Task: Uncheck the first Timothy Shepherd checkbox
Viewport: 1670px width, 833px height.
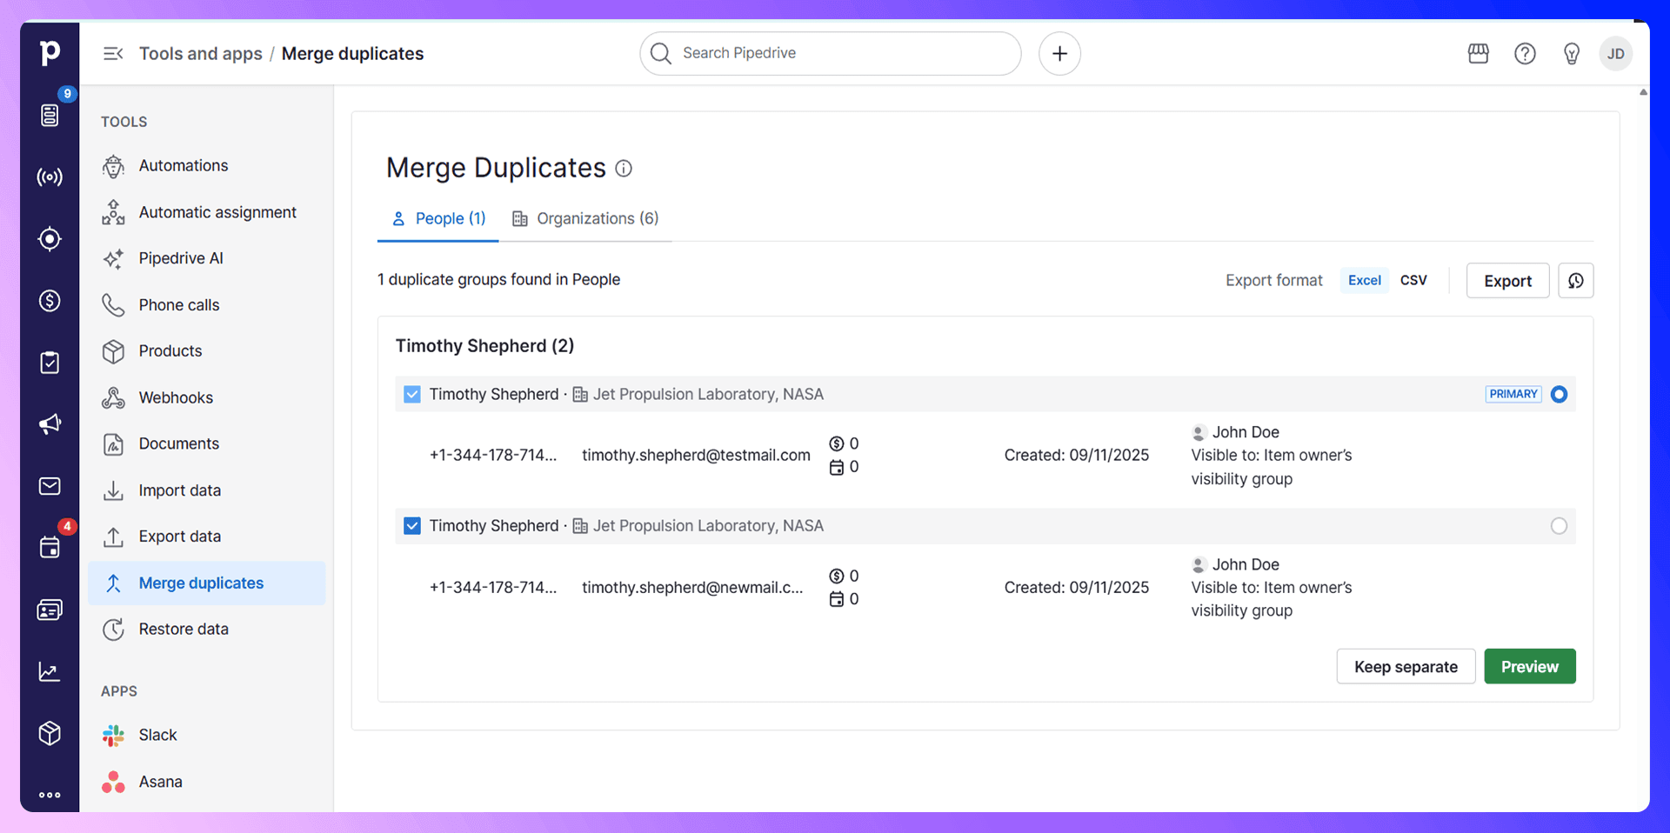Action: point(412,395)
